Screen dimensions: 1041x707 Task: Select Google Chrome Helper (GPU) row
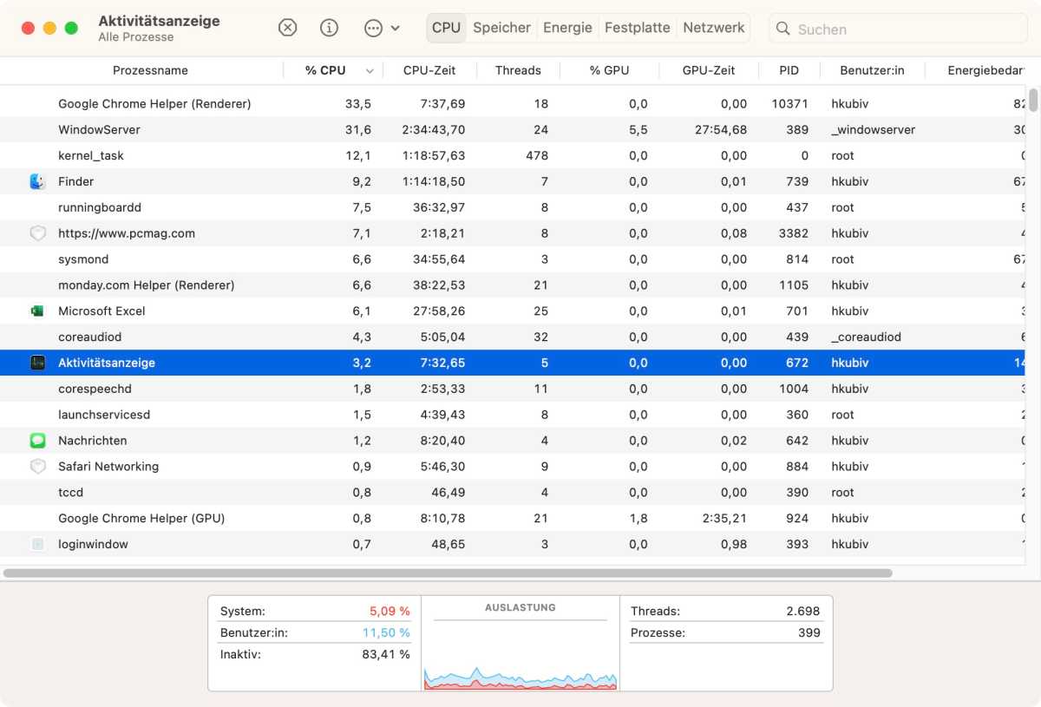514,519
